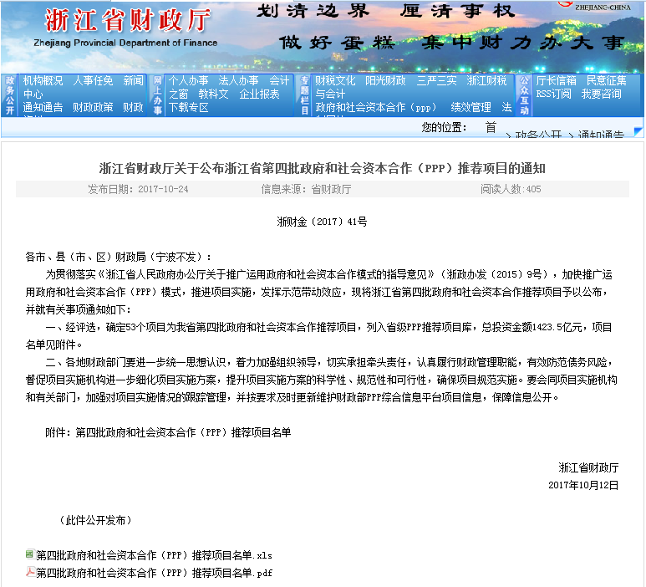The height and width of the screenshot is (587, 646).
Task: Open the 阳光财政 topic page
Action: click(x=385, y=81)
